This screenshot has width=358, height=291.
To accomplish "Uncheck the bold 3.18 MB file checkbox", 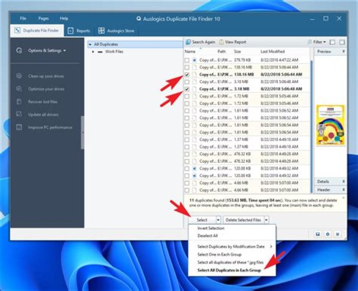I will pos(187,89).
